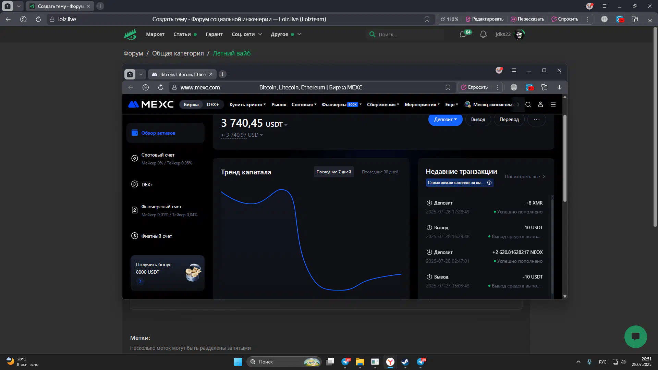Select Последние 30 дней range
The height and width of the screenshot is (370, 658).
[380, 172]
